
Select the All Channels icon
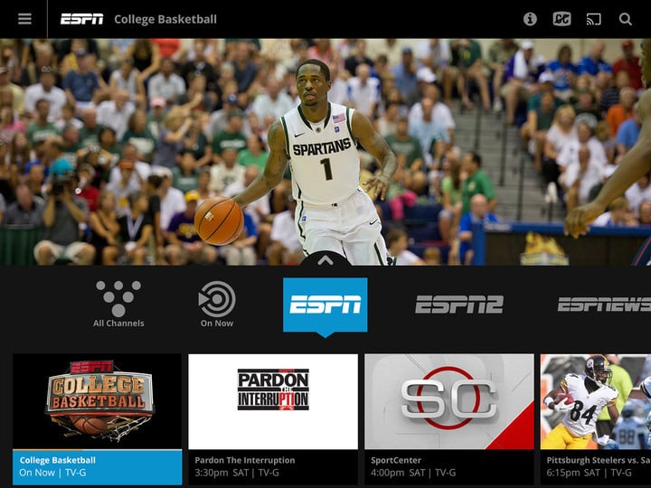tap(118, 305)
